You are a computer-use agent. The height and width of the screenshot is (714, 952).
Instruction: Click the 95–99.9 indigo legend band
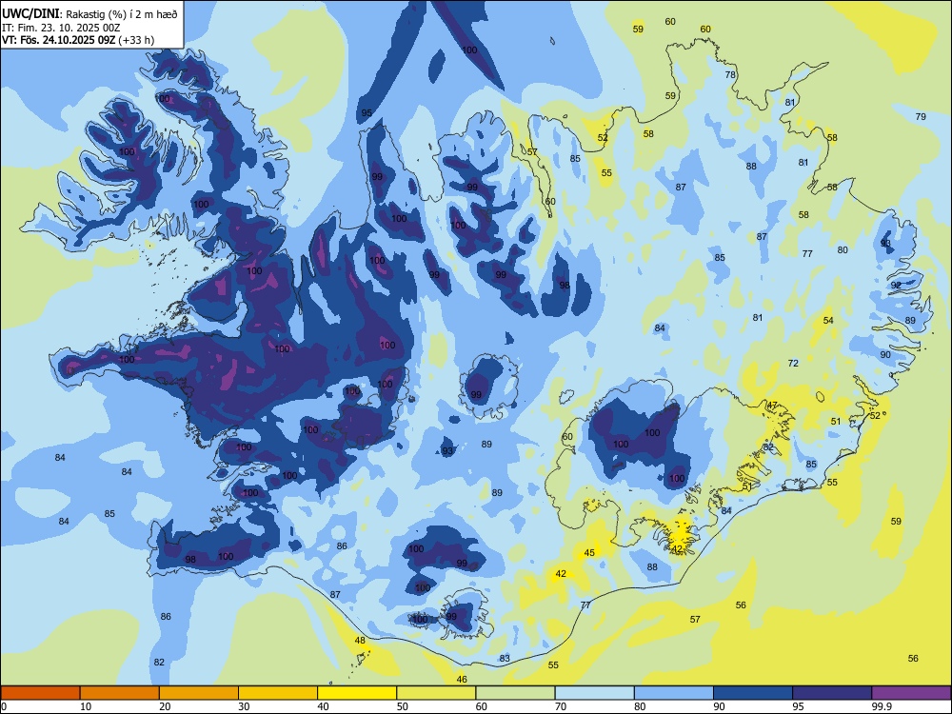[x=832, y=693]
